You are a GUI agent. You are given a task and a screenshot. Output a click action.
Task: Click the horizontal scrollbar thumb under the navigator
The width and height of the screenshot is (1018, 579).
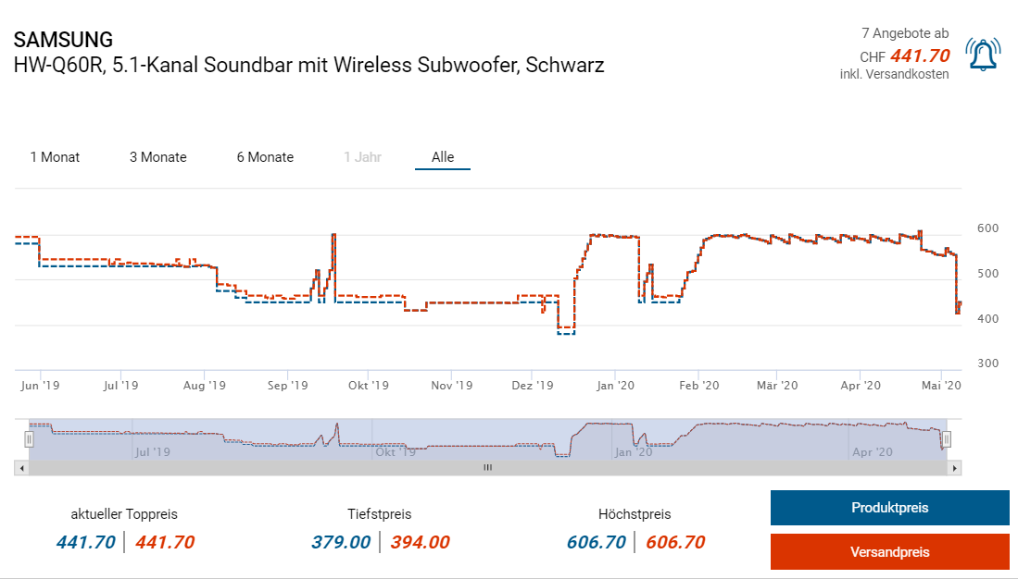487,468
